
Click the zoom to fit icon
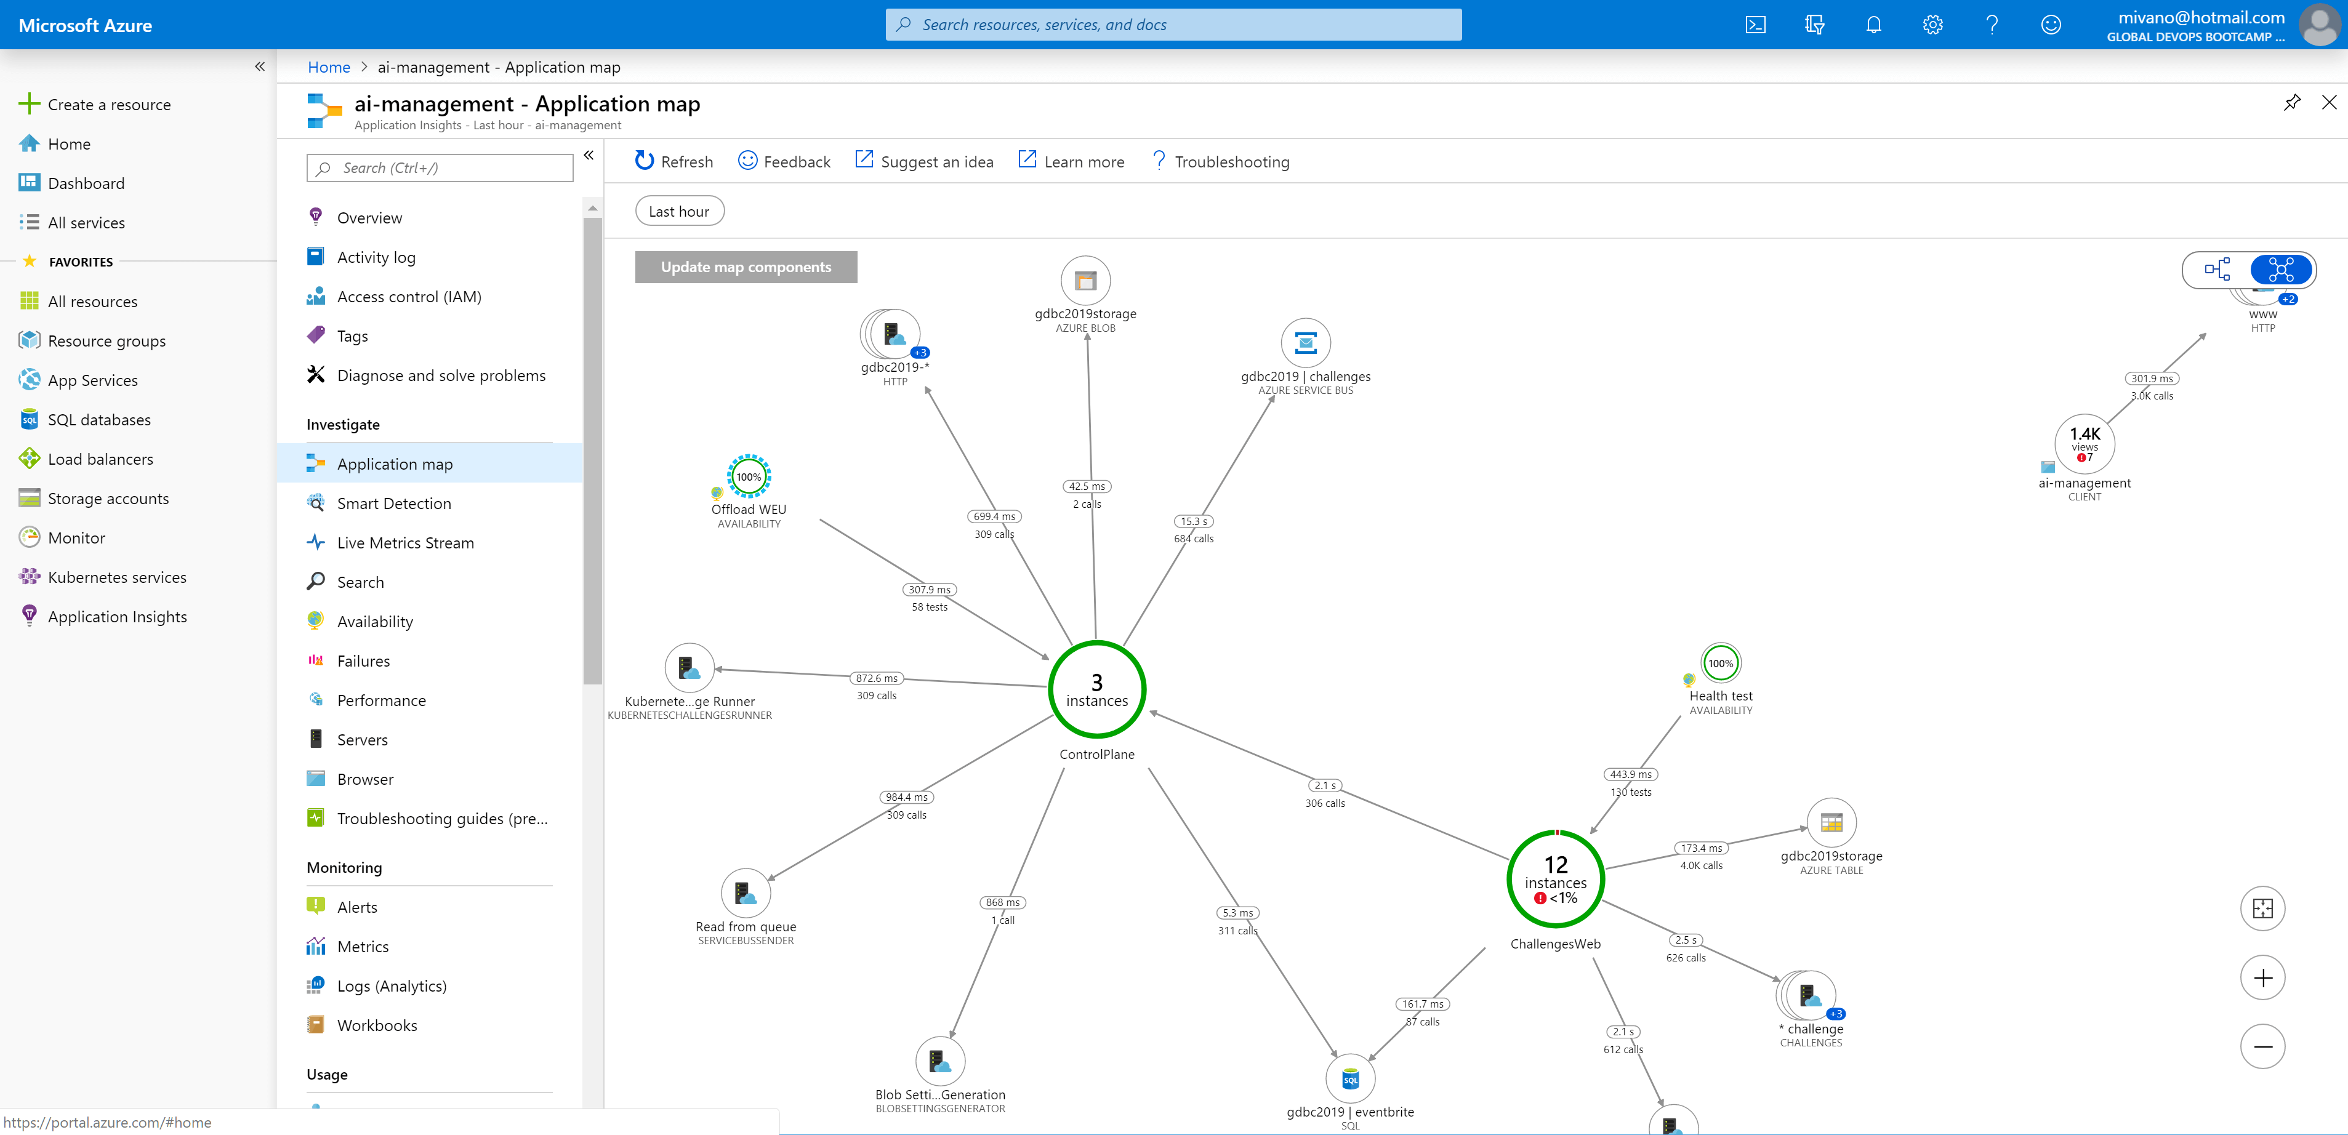[2262, 908]
